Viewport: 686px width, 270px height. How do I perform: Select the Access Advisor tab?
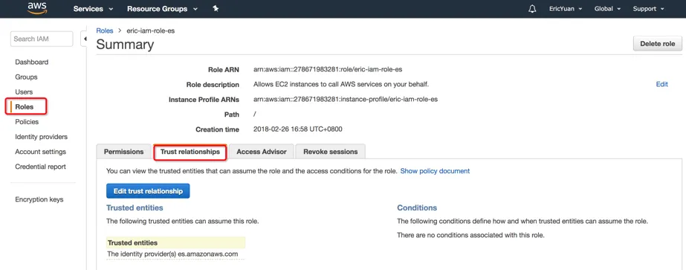(x=262, y=152)
